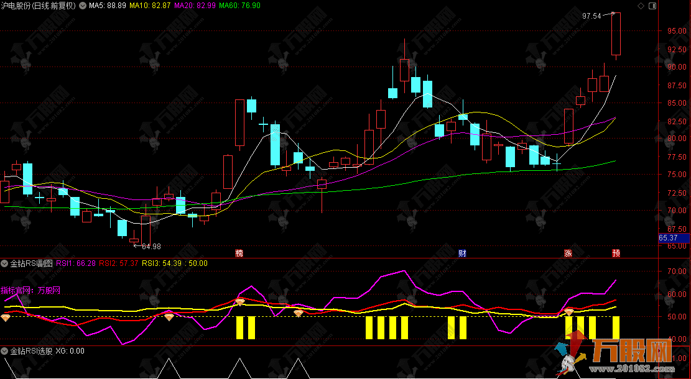The width and height of the screenshot is (691, 379).
Task: Expand the 金钻RSI选股 indicator menu
Action: click(5, 351)
